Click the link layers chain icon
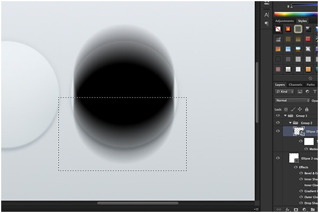 pos(279,209)
